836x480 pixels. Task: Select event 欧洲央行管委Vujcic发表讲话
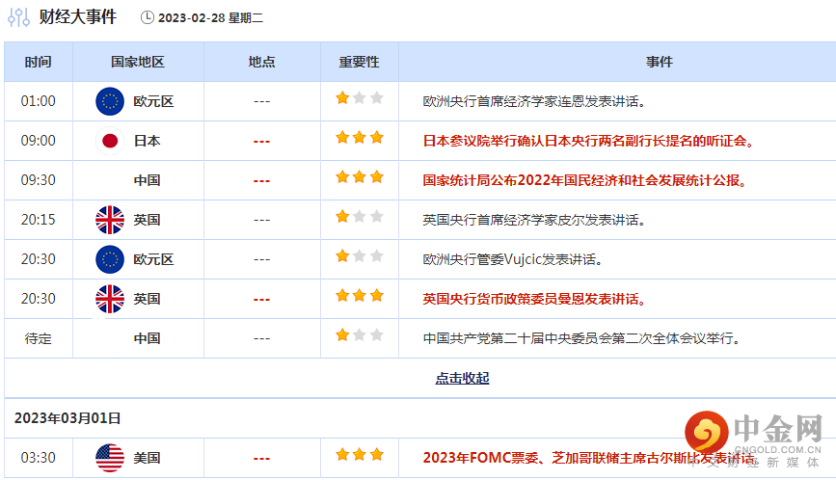pyautogui.click(x=512, y=259)
